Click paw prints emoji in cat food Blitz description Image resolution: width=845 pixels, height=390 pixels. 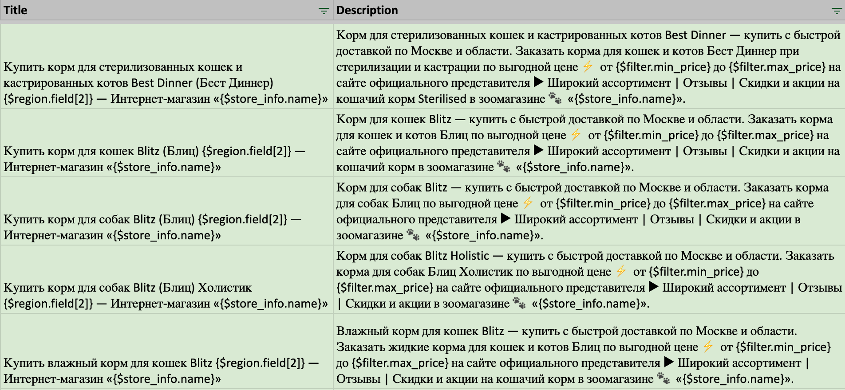click(x=504, y=167)
